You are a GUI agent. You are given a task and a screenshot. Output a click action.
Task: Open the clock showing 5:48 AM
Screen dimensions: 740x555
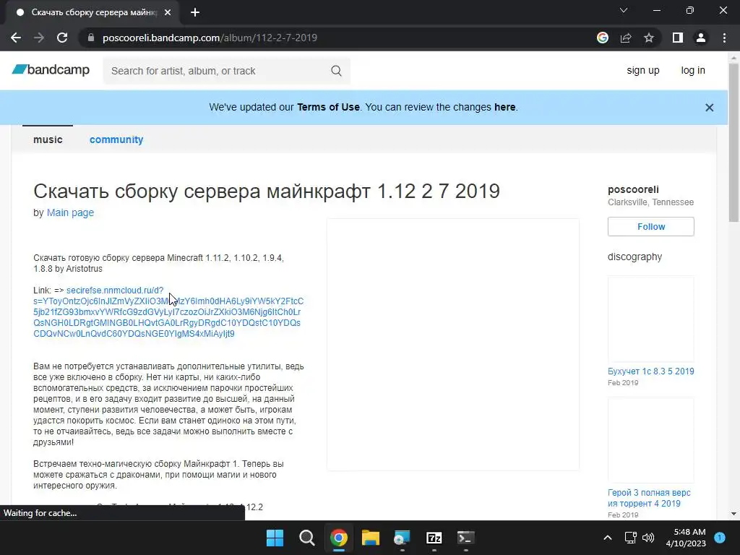(686, 538)
